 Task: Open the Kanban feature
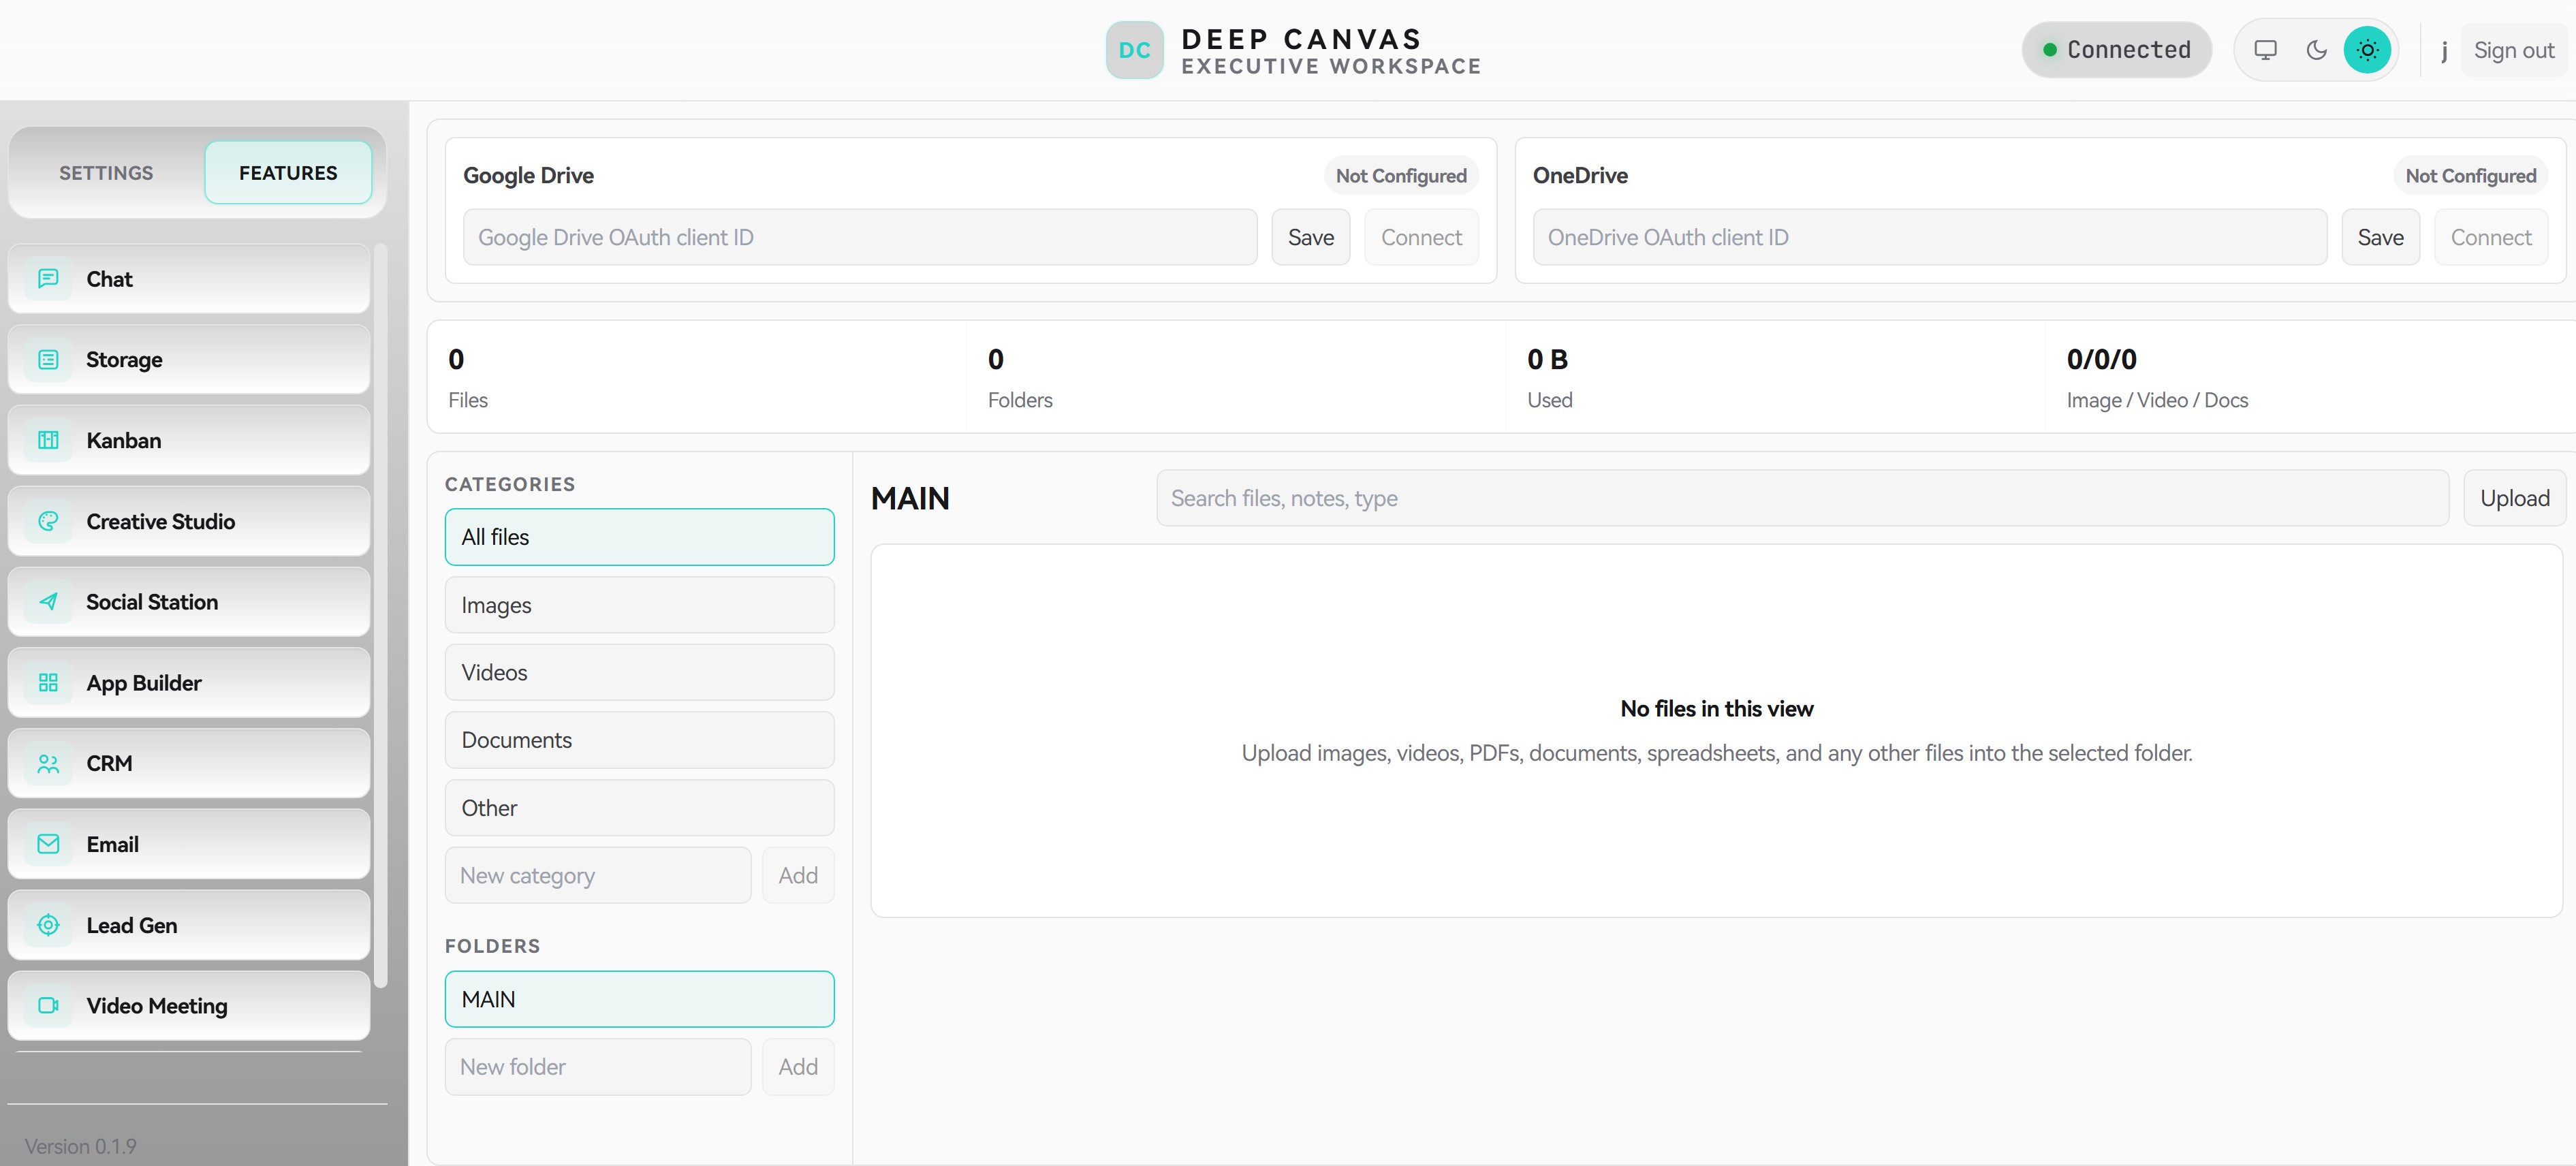pyautogui.click(x=189, y=440)
